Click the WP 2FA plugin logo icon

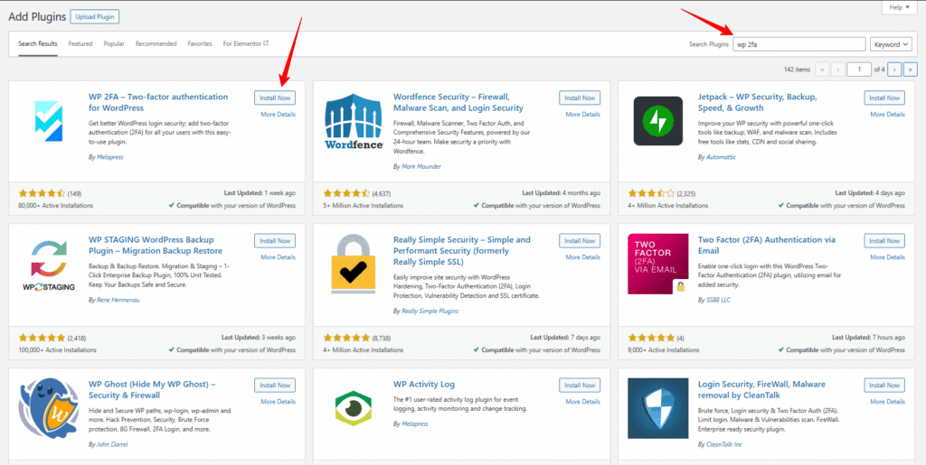(x=48, y=121)
